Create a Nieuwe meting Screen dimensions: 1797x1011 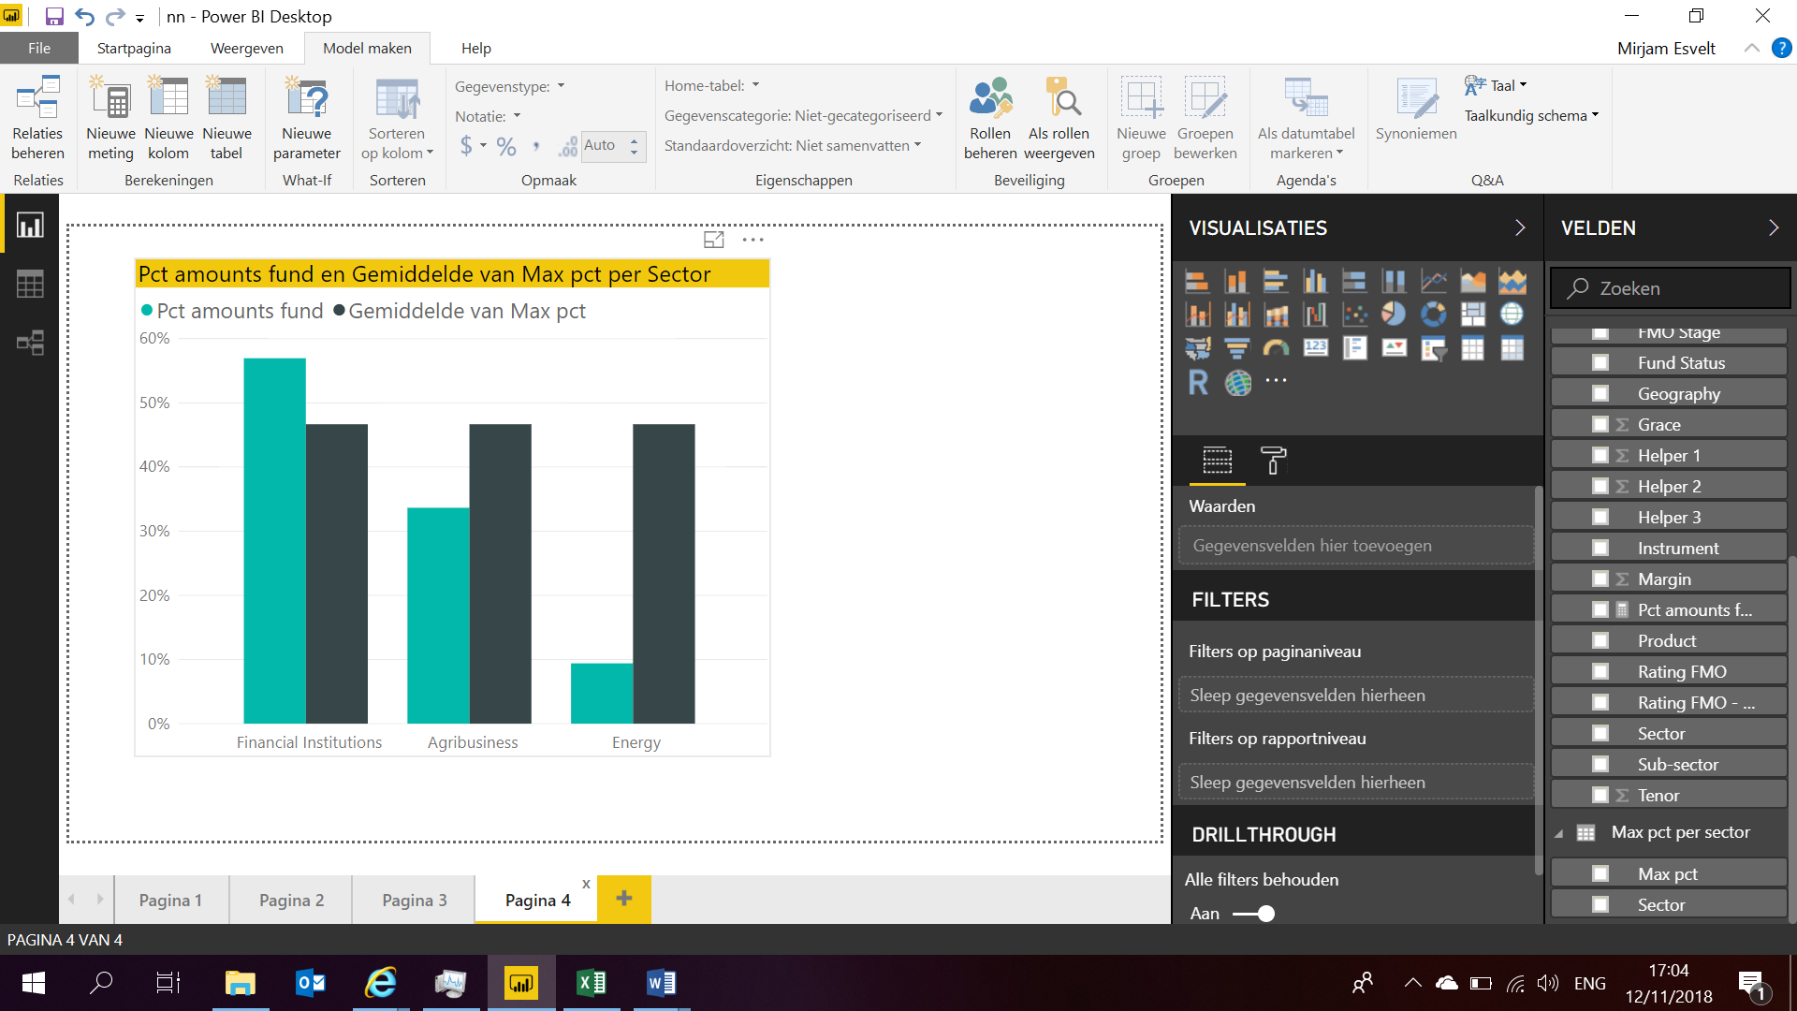pyautogui.click(x=110, y=119)
